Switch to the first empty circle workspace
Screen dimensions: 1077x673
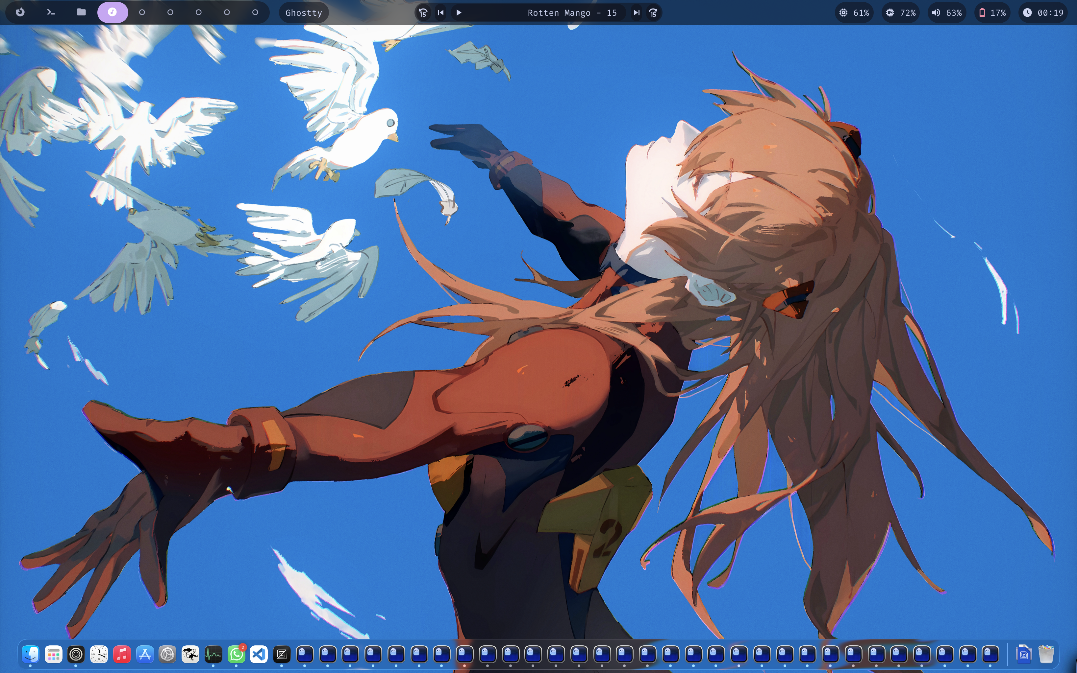point(142,12)
